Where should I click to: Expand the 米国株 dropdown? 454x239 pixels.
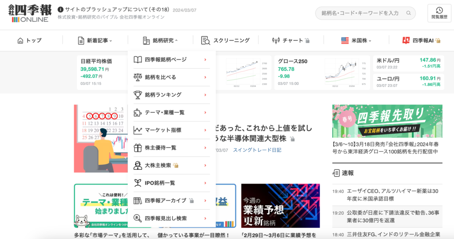click(x=356, y=40)
